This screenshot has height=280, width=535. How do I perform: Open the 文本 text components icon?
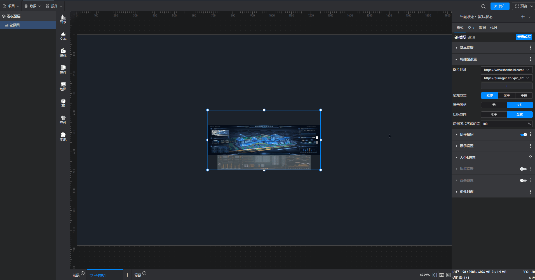click(x=63, y=36)
